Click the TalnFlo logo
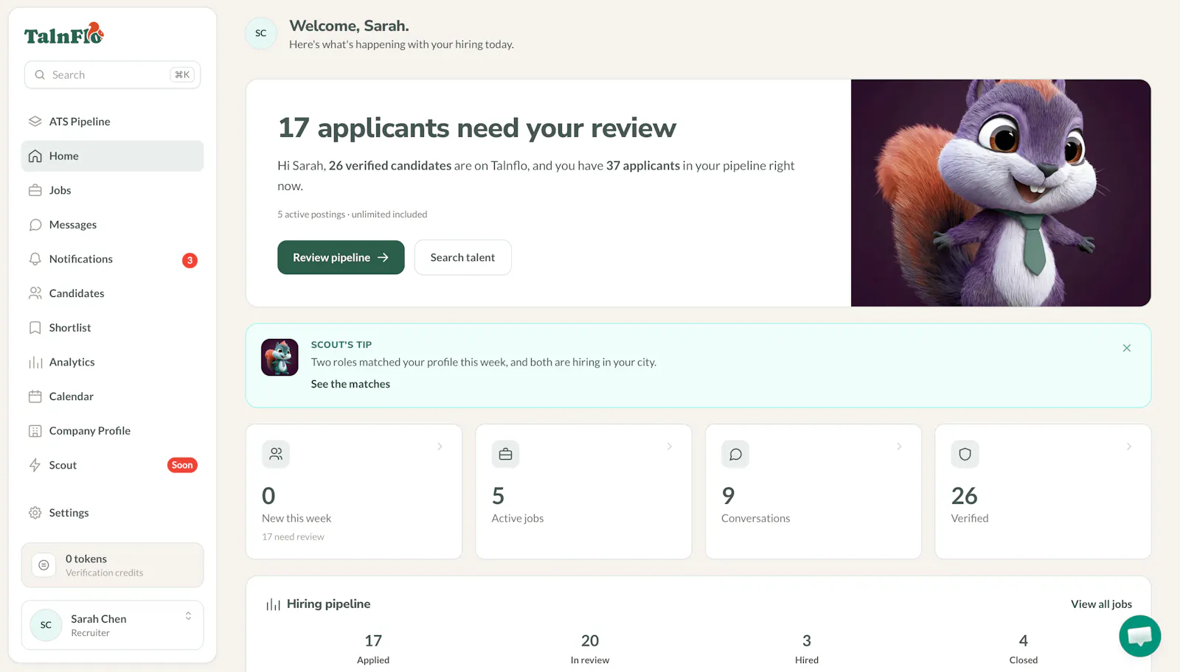Screen dimensions: 1180x672 pyautogui.click(x=64, y=34)
